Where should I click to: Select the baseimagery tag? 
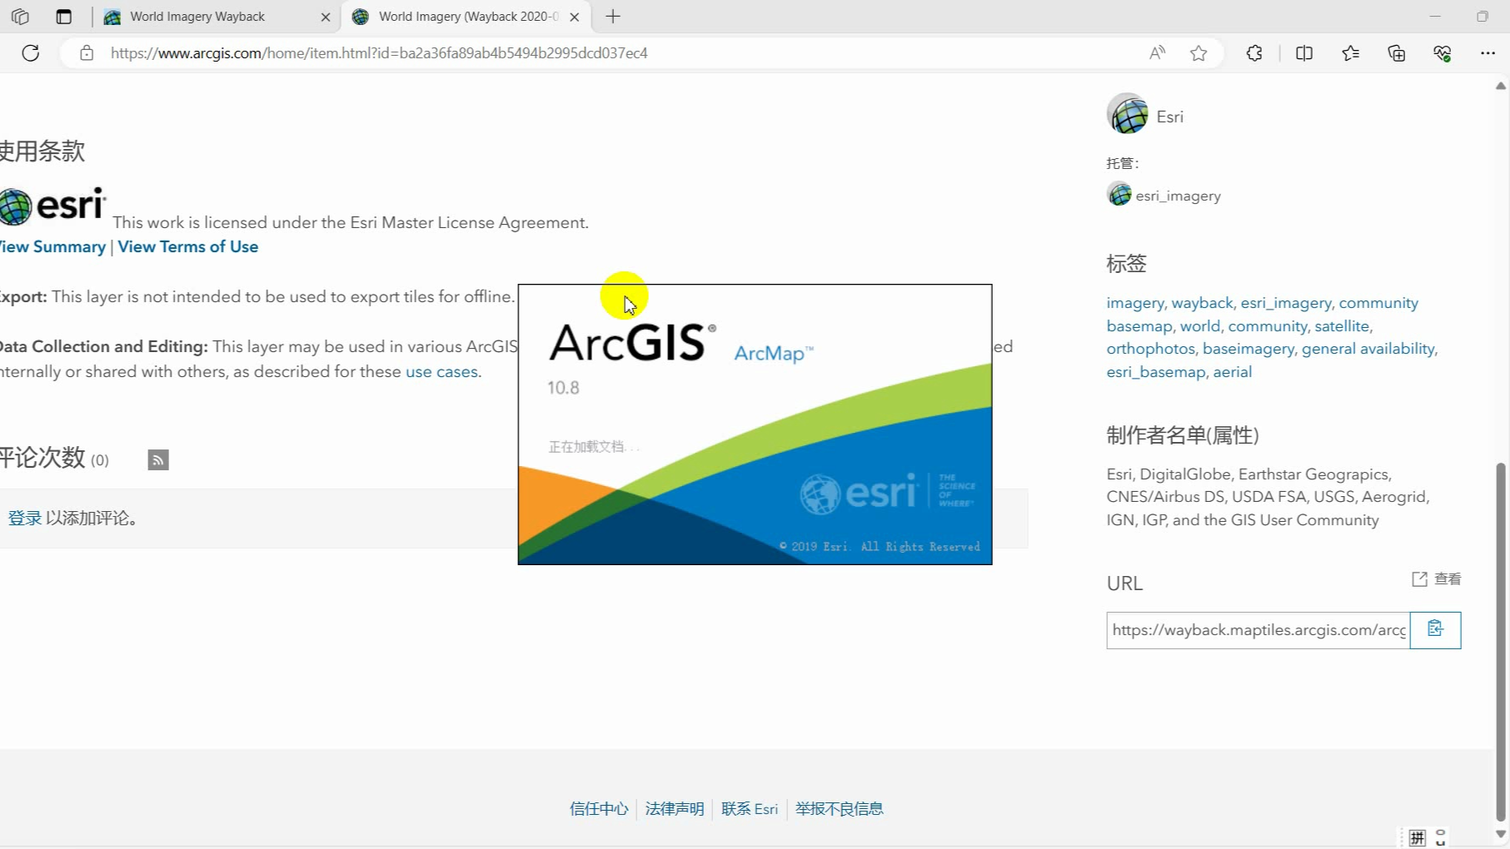pos(1248,349)
